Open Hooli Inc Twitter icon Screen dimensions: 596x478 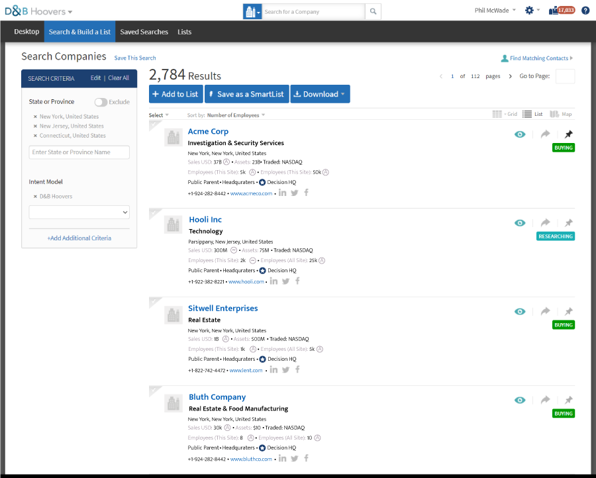click(x=286, y=281)
